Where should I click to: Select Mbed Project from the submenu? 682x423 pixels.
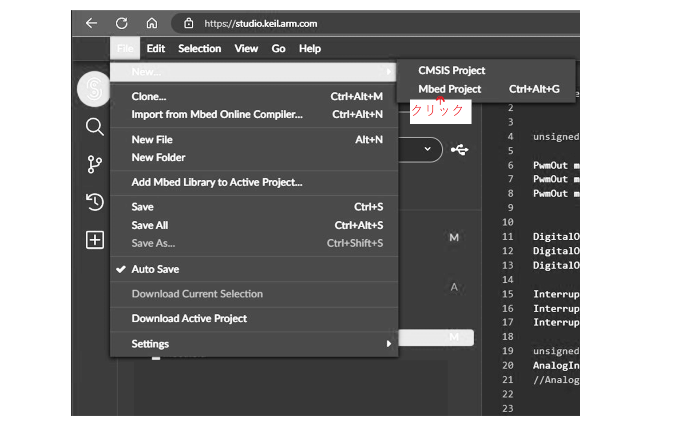(449, 89)
